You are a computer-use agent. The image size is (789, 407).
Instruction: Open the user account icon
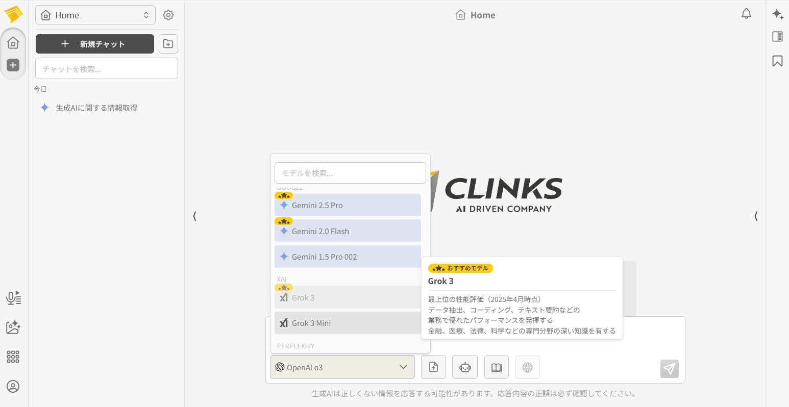pos(13,386)
